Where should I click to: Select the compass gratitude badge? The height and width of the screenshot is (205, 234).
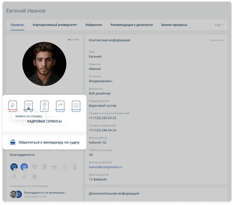pos(24,167)
